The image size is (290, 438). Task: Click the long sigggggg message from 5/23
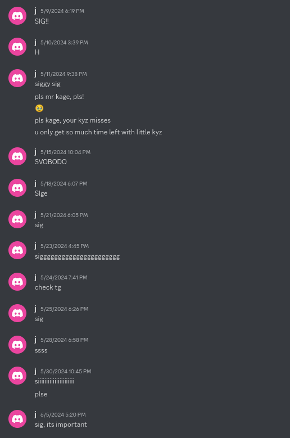pyautogui.click(x=78, y=256)
